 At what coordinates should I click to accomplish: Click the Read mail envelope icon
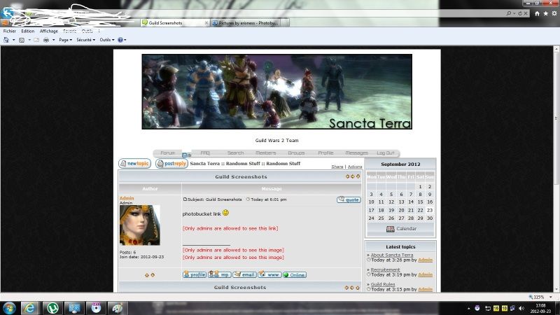[x=36, y=40]
